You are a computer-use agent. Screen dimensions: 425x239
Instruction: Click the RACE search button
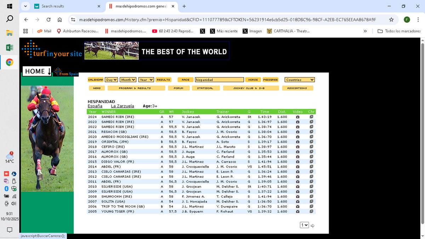pyautogui.click(x=186, y=80)
